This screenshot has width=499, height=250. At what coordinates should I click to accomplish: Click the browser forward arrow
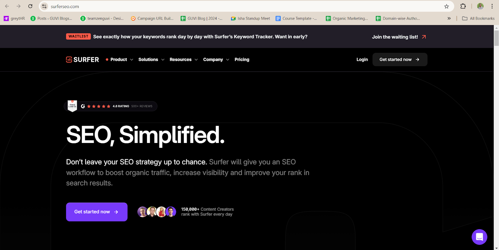(x=18, y=6)
